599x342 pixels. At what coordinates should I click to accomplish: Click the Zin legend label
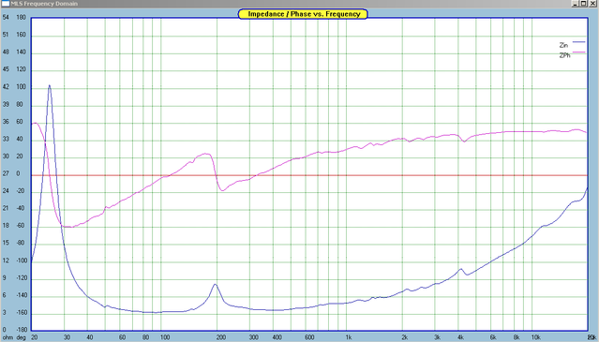(563, 45)
